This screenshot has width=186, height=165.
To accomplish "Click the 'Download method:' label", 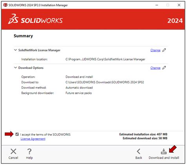I will 34,88.
